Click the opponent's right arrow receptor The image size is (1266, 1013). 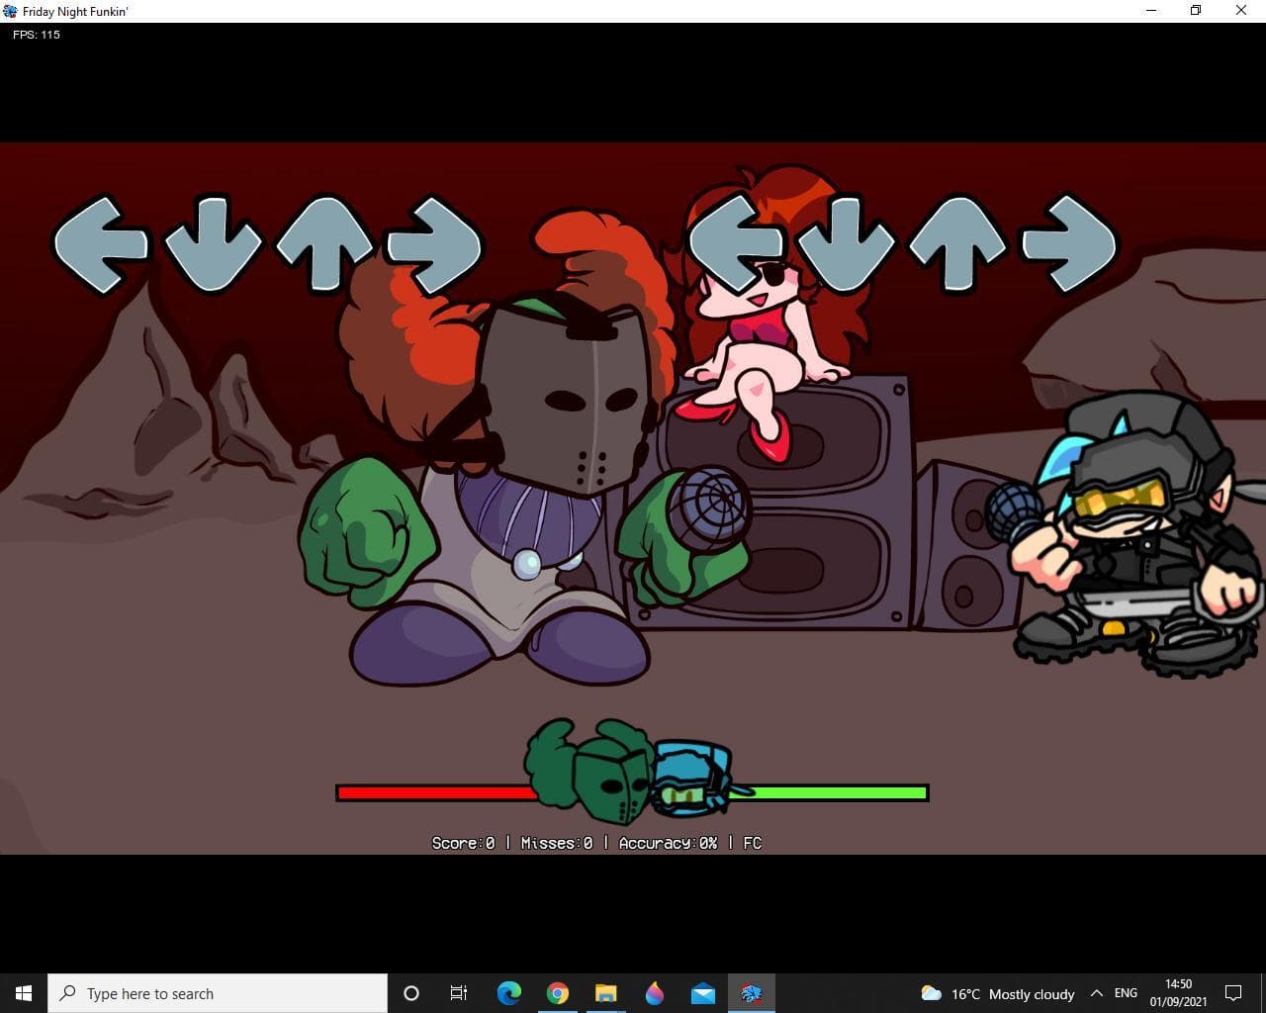tap(434, 244)
